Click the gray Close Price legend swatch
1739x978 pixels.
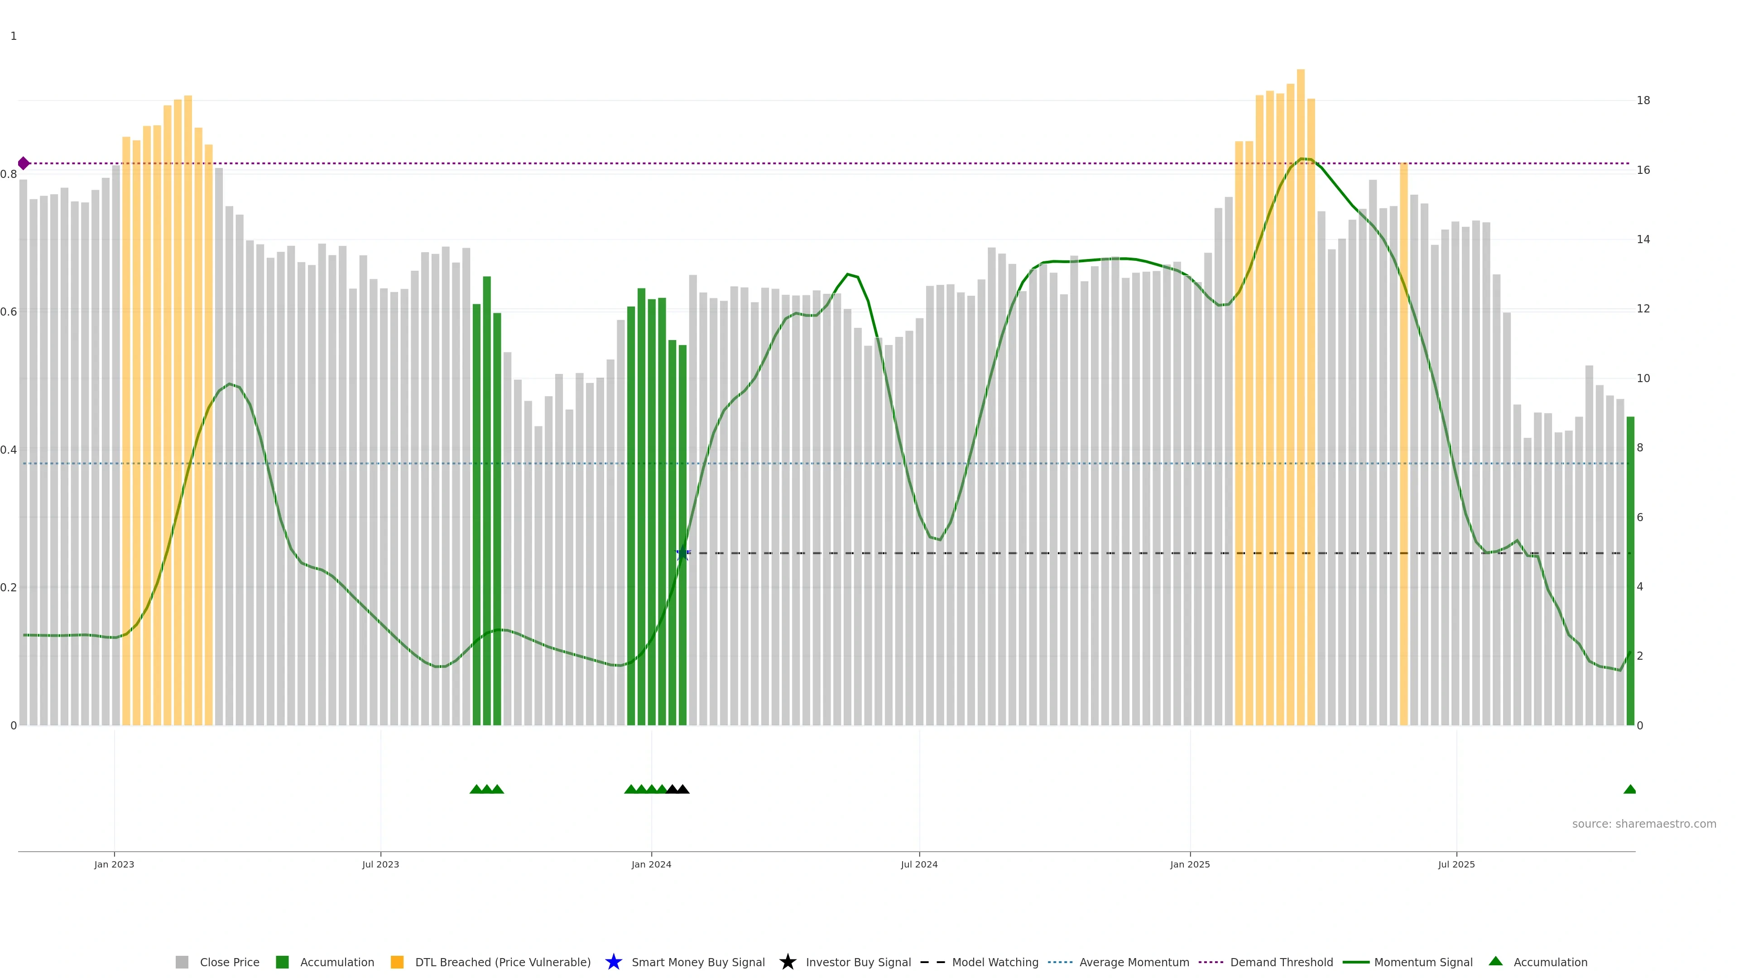[x=182, y=962]
